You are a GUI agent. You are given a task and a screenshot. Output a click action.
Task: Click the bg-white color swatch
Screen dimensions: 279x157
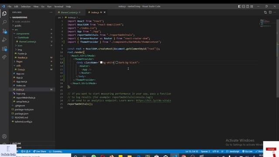click(x=101, y=62)
